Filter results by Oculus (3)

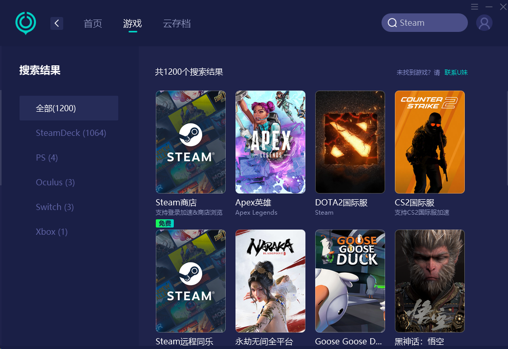pyautogui.click(x=56, y=182)
